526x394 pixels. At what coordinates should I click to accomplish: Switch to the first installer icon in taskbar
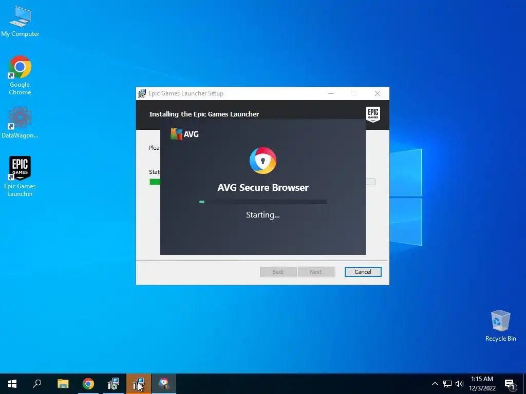click(114, 384)
